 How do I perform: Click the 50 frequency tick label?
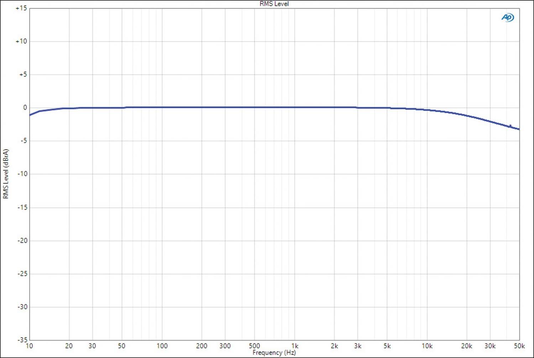(x=122, y=346)
